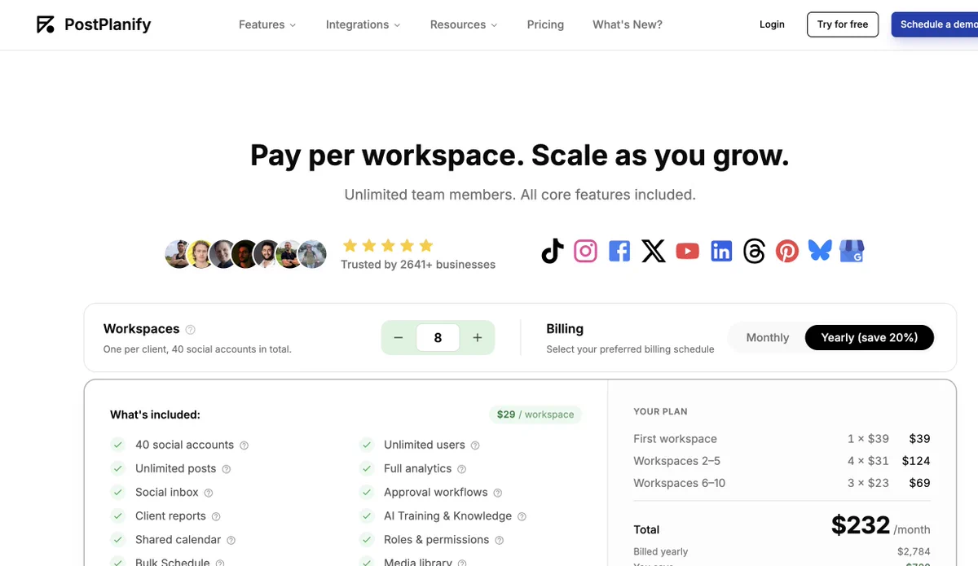
Task: Click the Approval workflows feature text
Action: 436,492
